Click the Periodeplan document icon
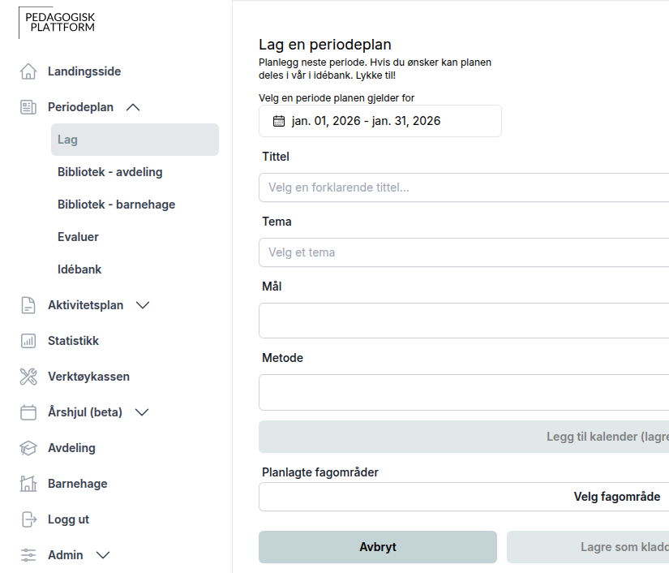This screenshot has width=669, height=573. (28, 107)
